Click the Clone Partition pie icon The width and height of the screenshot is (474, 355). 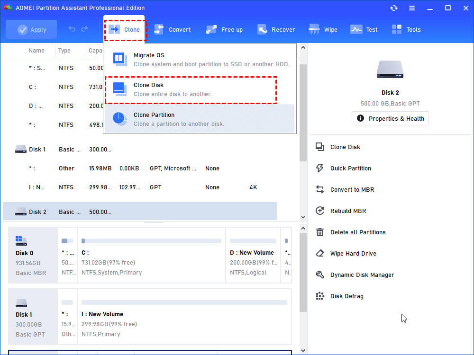[120, 119]
